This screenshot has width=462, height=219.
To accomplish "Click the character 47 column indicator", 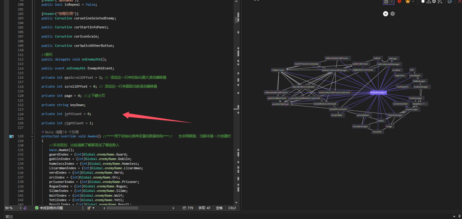I will coord(204,208).
